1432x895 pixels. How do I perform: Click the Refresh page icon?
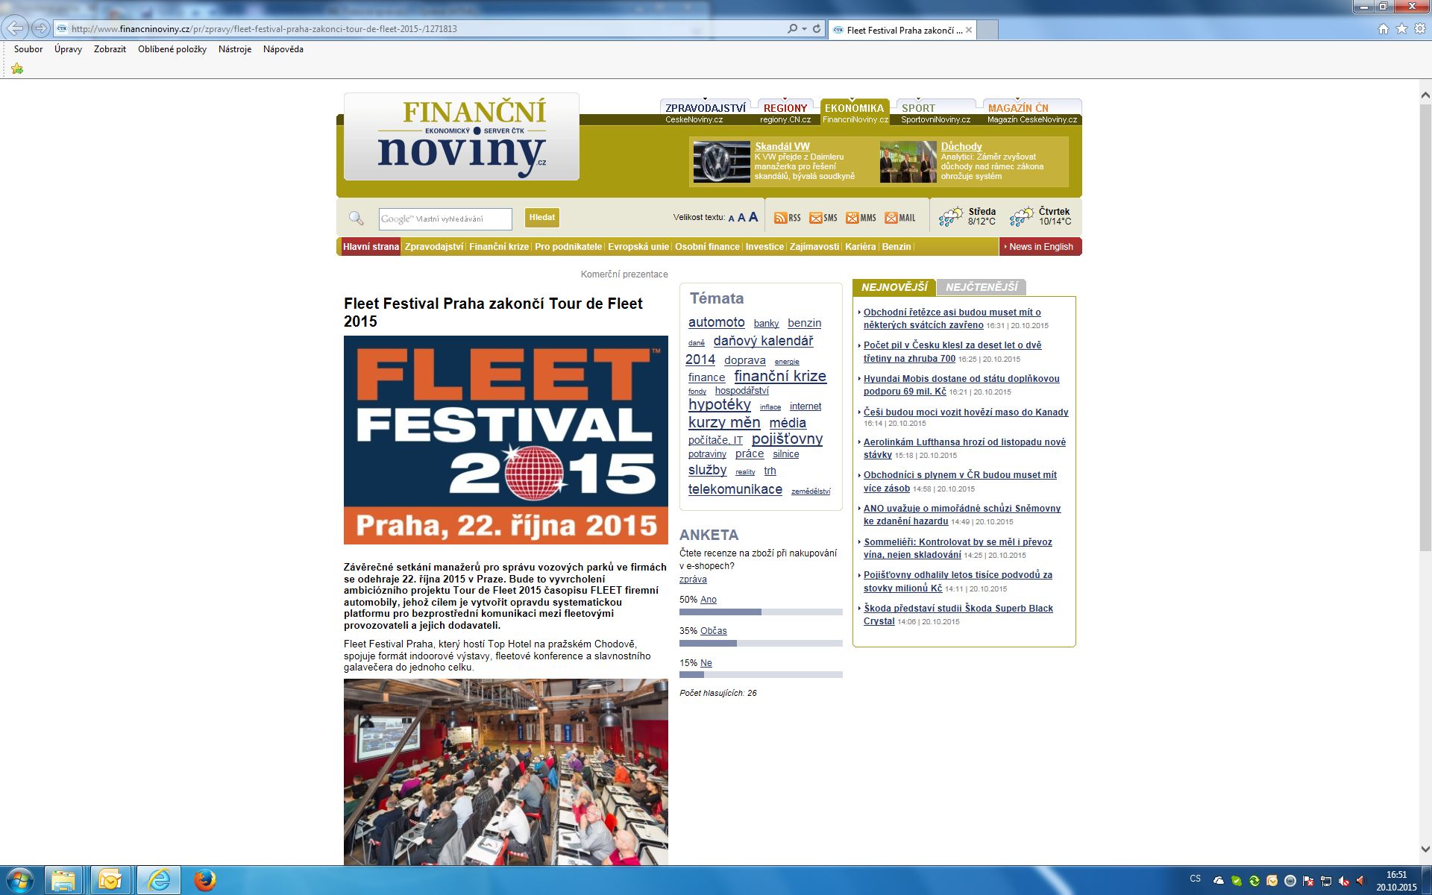click(x=817, y=29)
